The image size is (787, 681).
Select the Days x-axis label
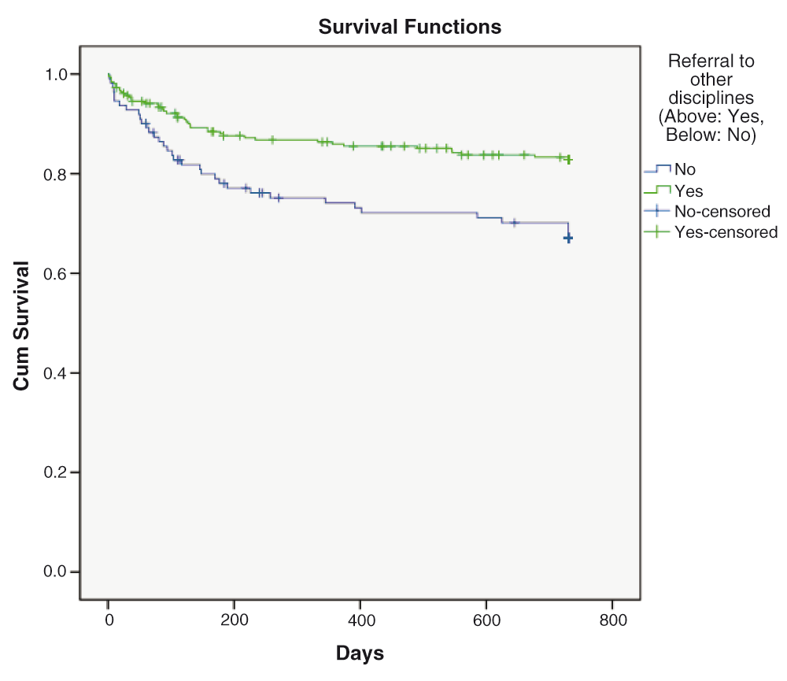[360, 653]
